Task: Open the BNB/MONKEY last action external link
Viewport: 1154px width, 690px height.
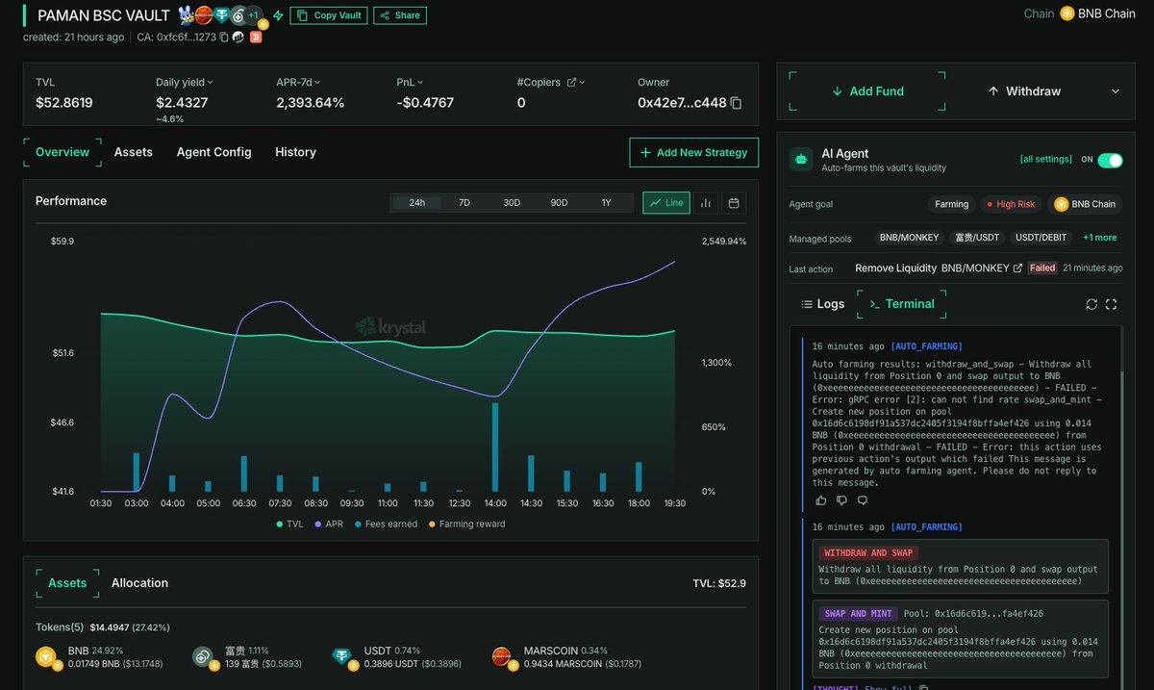Action: click(x=1017, y=268)
